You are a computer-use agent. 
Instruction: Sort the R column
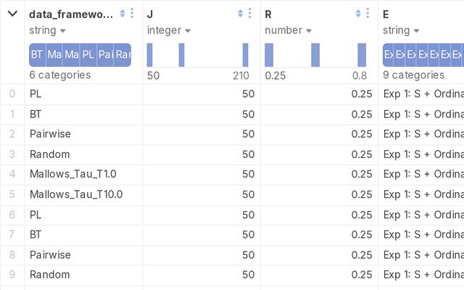pyautogui.click(x=358, y=14)
